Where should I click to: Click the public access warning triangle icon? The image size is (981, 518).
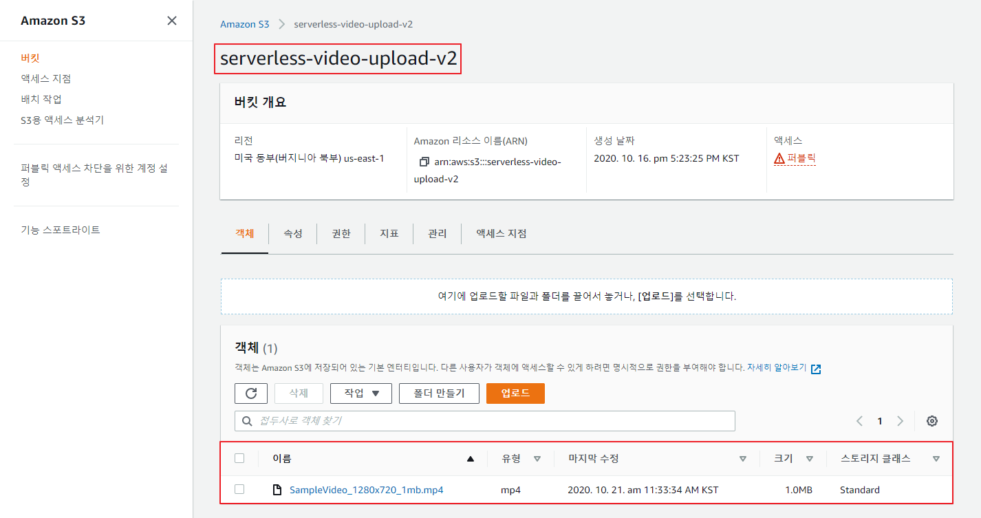coord(779,159)
